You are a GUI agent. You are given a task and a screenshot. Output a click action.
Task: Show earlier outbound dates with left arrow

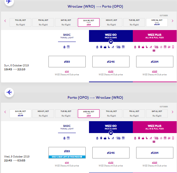[5, 21]
